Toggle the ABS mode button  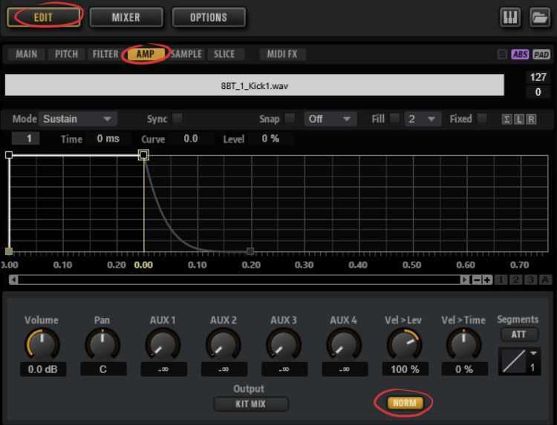pos(520,54)
